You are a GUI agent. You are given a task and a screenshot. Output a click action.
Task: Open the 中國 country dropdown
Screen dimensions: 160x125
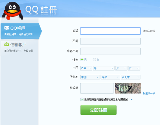pyautogui.click(x=90, y=77)
